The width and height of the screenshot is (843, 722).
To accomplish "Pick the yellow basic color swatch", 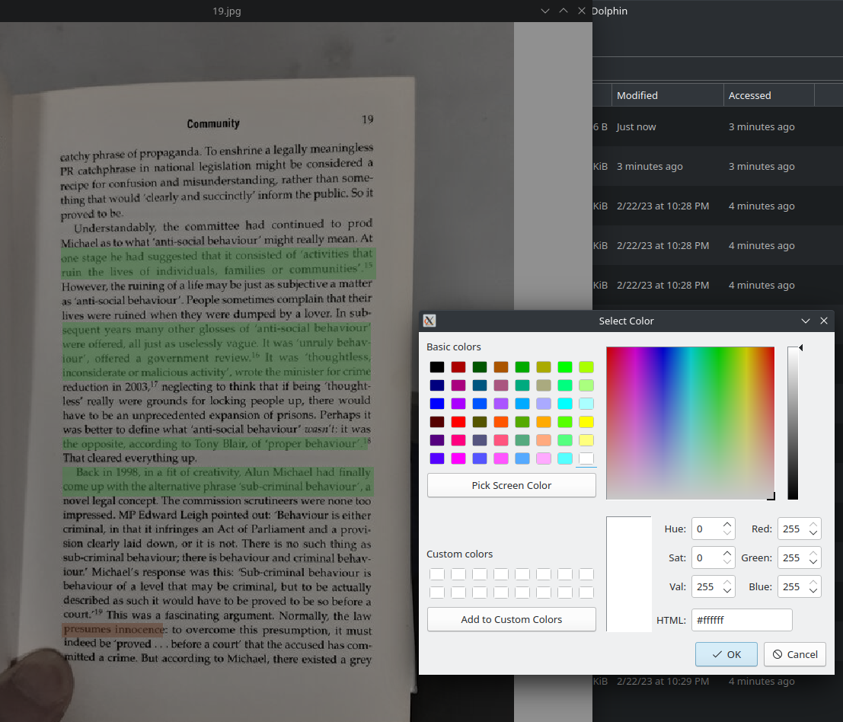I will 586,422.
